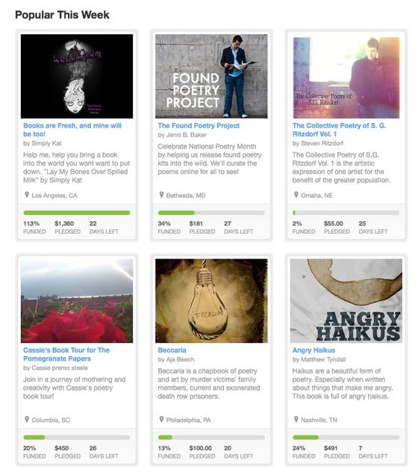The height and width of the screenshot is (475, 418).
Task: Open Cassie's Book Tour for The Pomegranate Papers
Action: point(66,354)
